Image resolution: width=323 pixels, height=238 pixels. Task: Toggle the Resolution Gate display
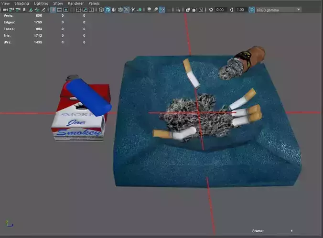(66, 10)
